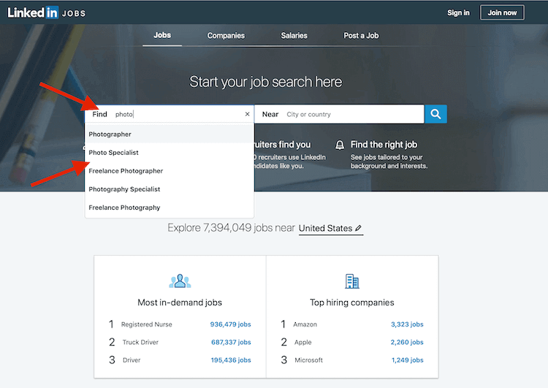Image resolution: width=548 pixels, height=388 pixels.
Task: Switch to the Companies tab
Action: 226,36
